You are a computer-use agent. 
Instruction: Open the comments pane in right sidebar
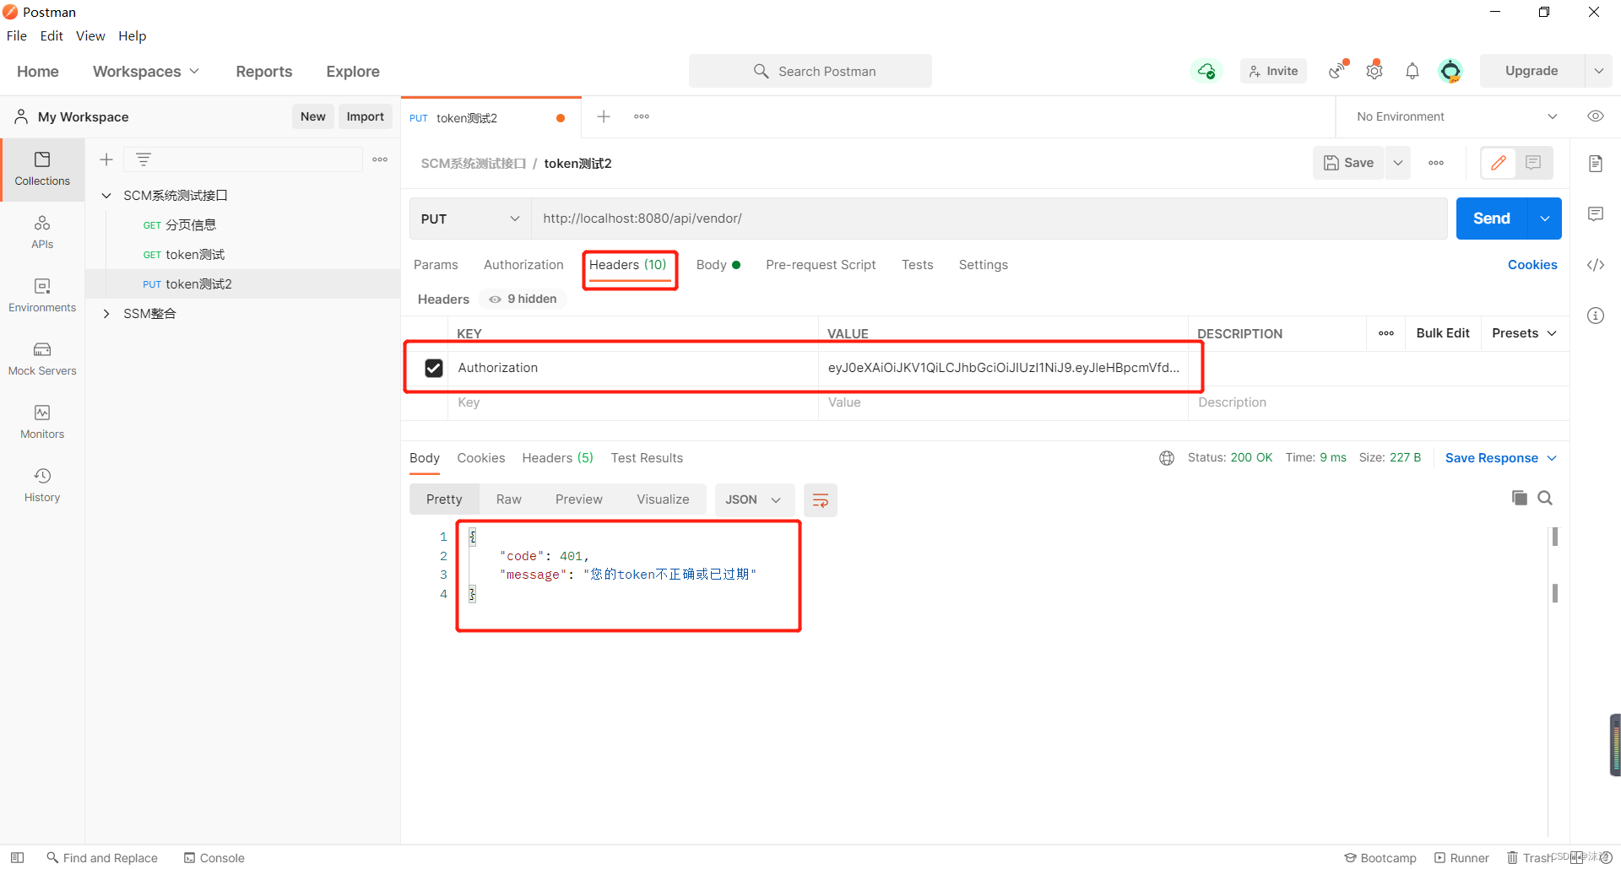(x=1596, y=214)
